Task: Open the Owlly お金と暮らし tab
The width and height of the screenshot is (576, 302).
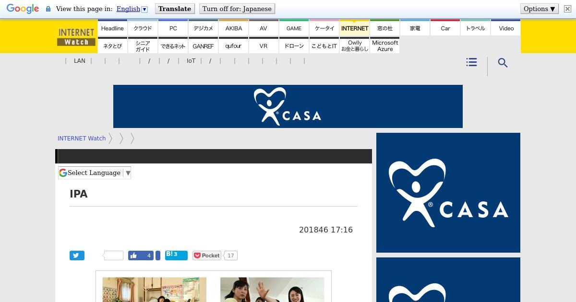Action: point(355,46)
